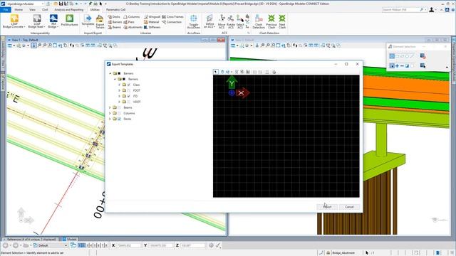Open Material library

tap(151, 22)
